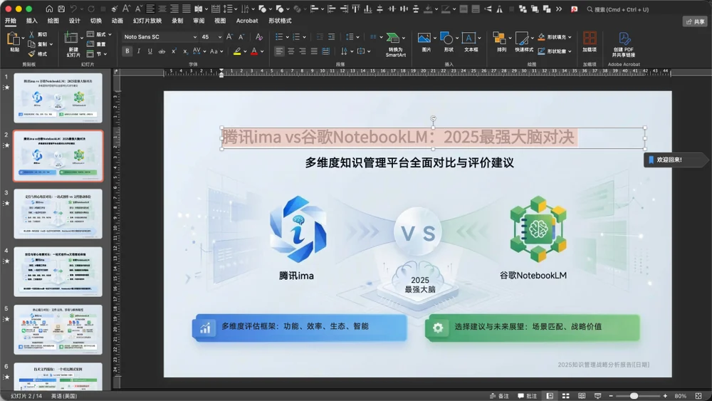The width and height of the screenshot is (712, 401).
Task: Convert text to SmartArt
Action: tap(395, 44)
